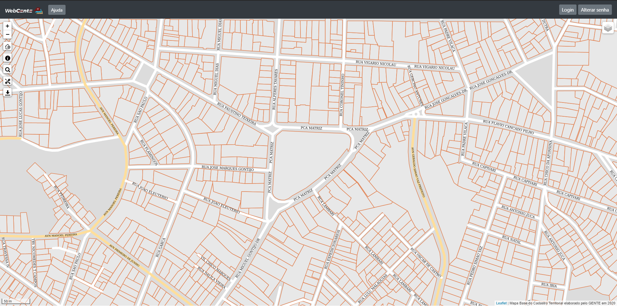
Task: Click Alterar senha button
Action: 595,10
